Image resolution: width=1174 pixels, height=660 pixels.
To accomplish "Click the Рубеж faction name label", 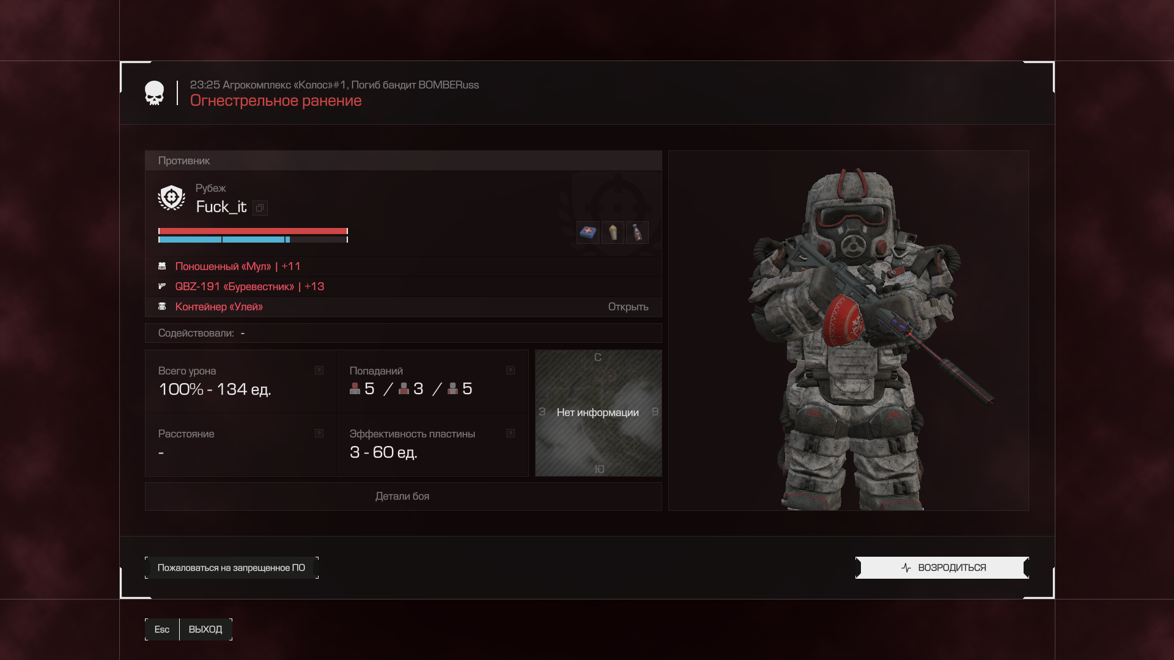I will click(x=210, y=188).
